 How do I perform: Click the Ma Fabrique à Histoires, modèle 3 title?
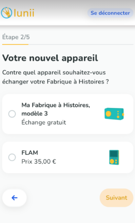(x=56, y=109)
